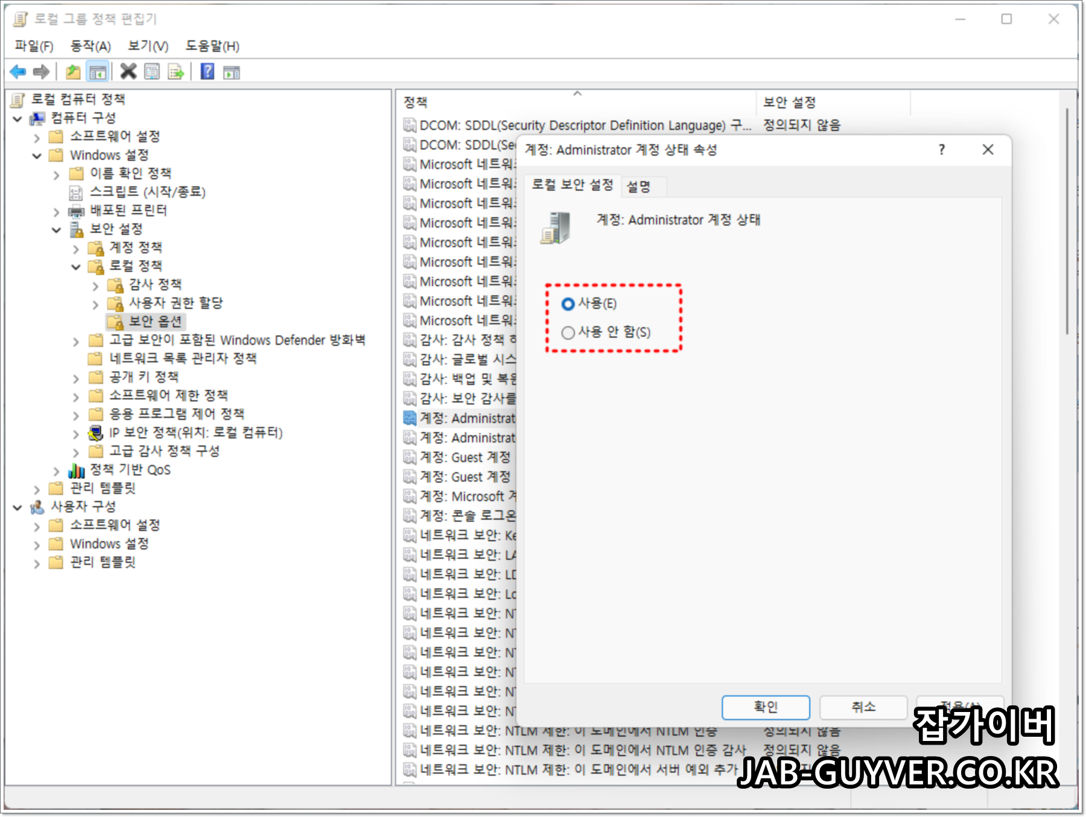
Task: Click the 감사 정책 folder icon
Action: click(115, 285)
